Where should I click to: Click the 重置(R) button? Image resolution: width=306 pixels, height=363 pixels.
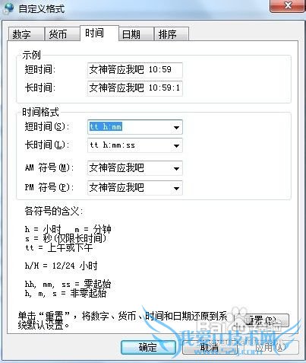pos(261,320)
